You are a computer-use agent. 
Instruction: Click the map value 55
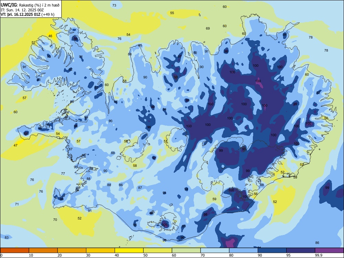[172, 13]
